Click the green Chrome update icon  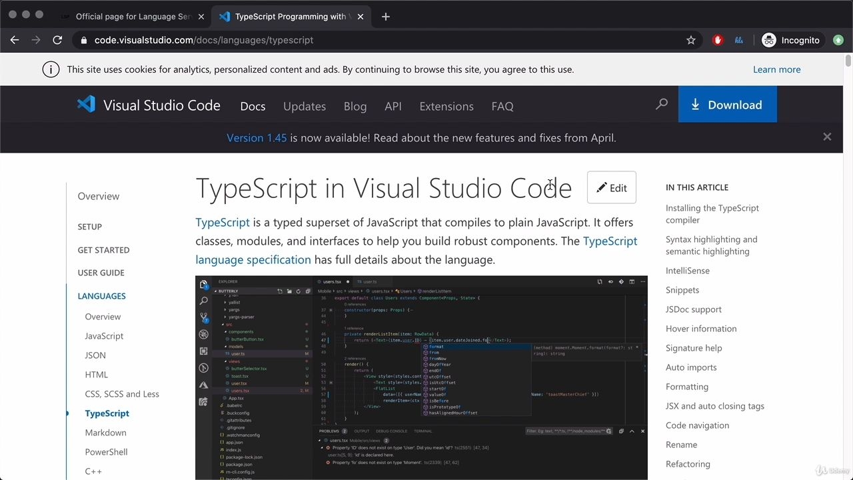[838, 40]
